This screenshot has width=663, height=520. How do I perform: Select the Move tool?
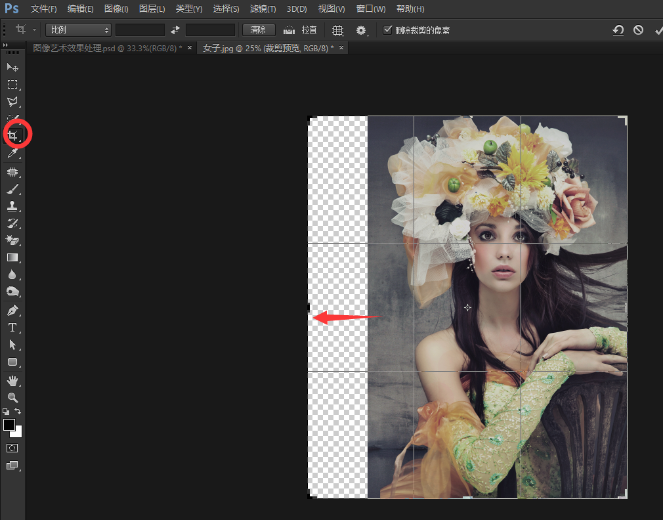(12, 68)
